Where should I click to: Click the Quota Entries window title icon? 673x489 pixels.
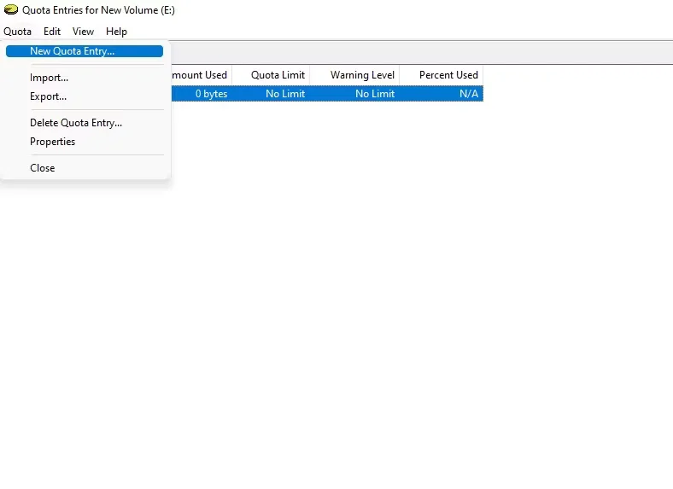coord(11,10)
